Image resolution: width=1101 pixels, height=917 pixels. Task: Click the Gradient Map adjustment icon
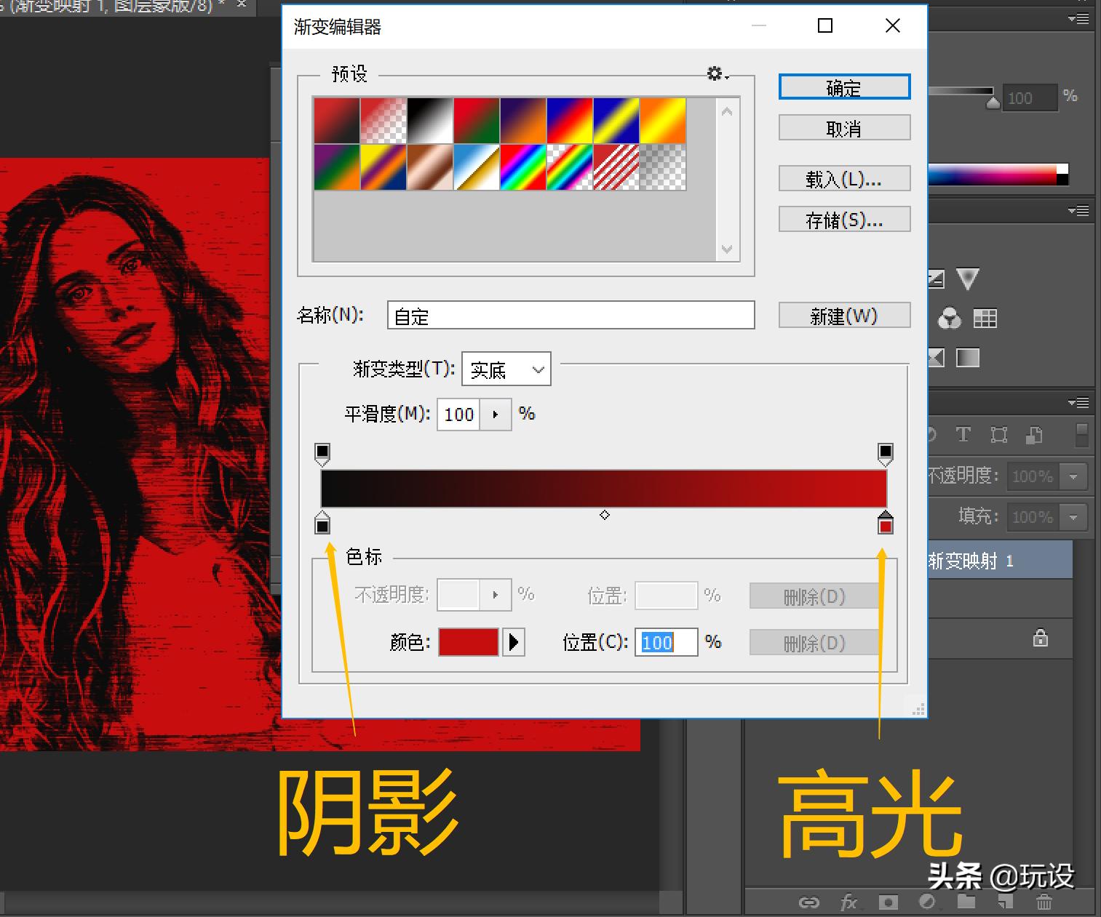pos(967,358)
